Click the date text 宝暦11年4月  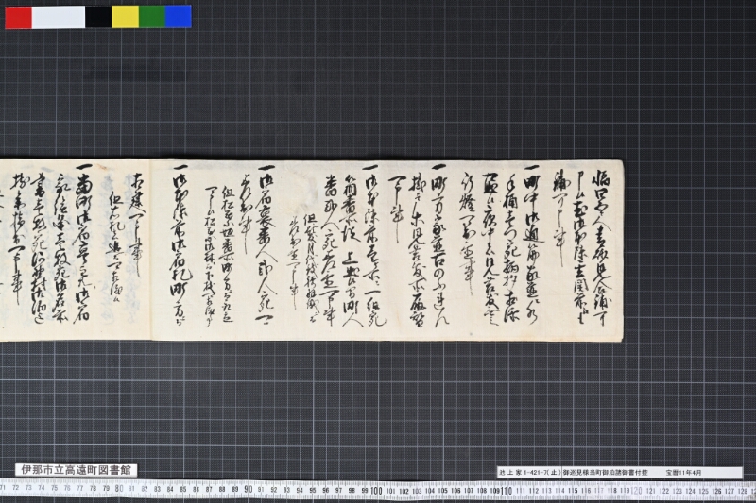pos(683,473)
